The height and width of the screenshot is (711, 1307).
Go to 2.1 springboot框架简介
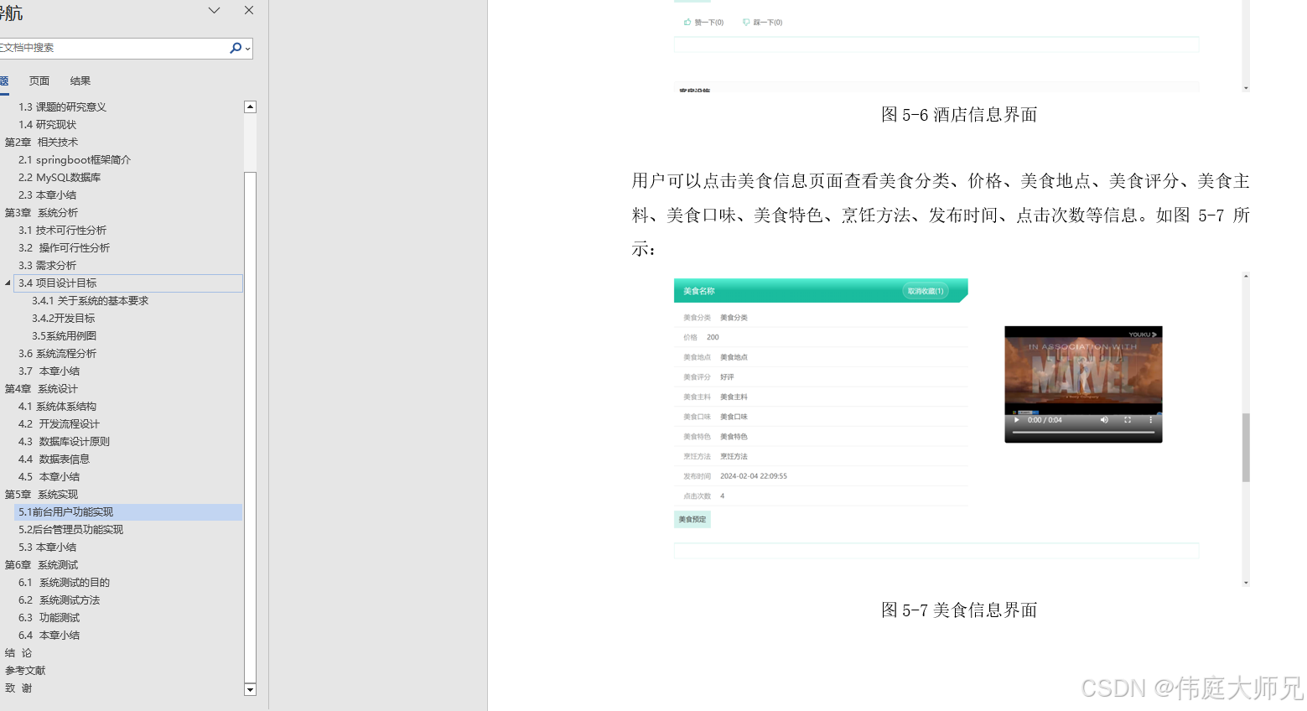point(75,159)
